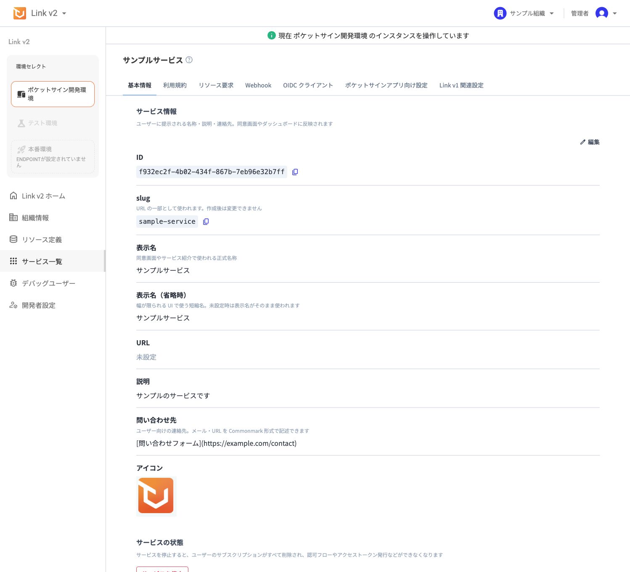Click the リソース定義 database icon
The width and height of the screenshot is (630, 572).
point(13,239)
